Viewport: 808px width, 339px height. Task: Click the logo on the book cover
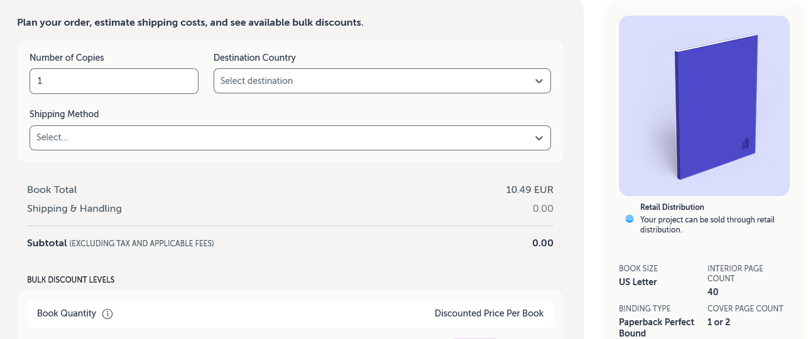(x=746, y=143)
